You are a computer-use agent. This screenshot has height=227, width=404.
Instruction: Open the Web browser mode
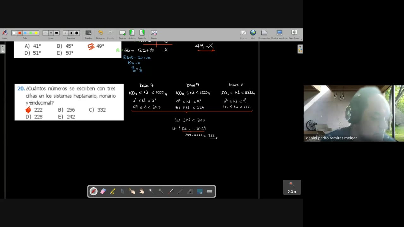click(253, 34)
